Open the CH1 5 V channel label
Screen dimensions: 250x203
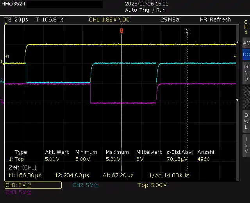33,185
